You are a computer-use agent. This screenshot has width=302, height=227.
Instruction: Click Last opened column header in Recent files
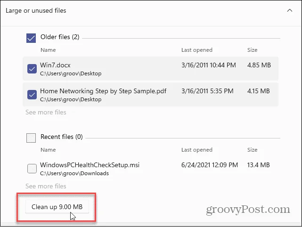click(x=197, y=150)
